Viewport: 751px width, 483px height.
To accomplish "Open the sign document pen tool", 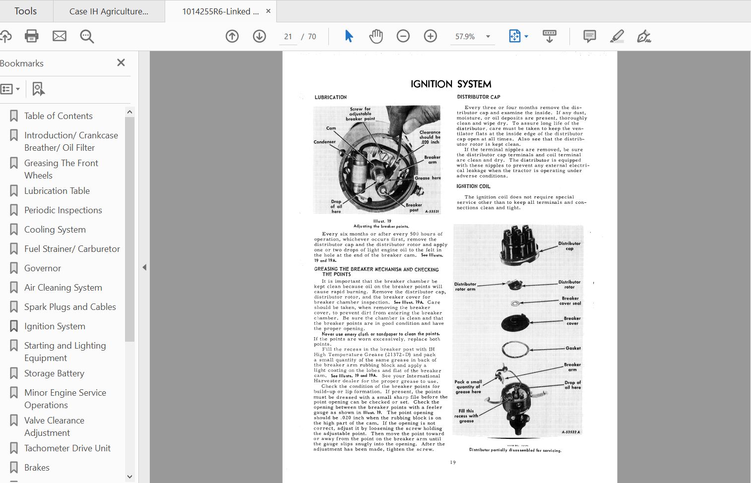I will point(644,36).
